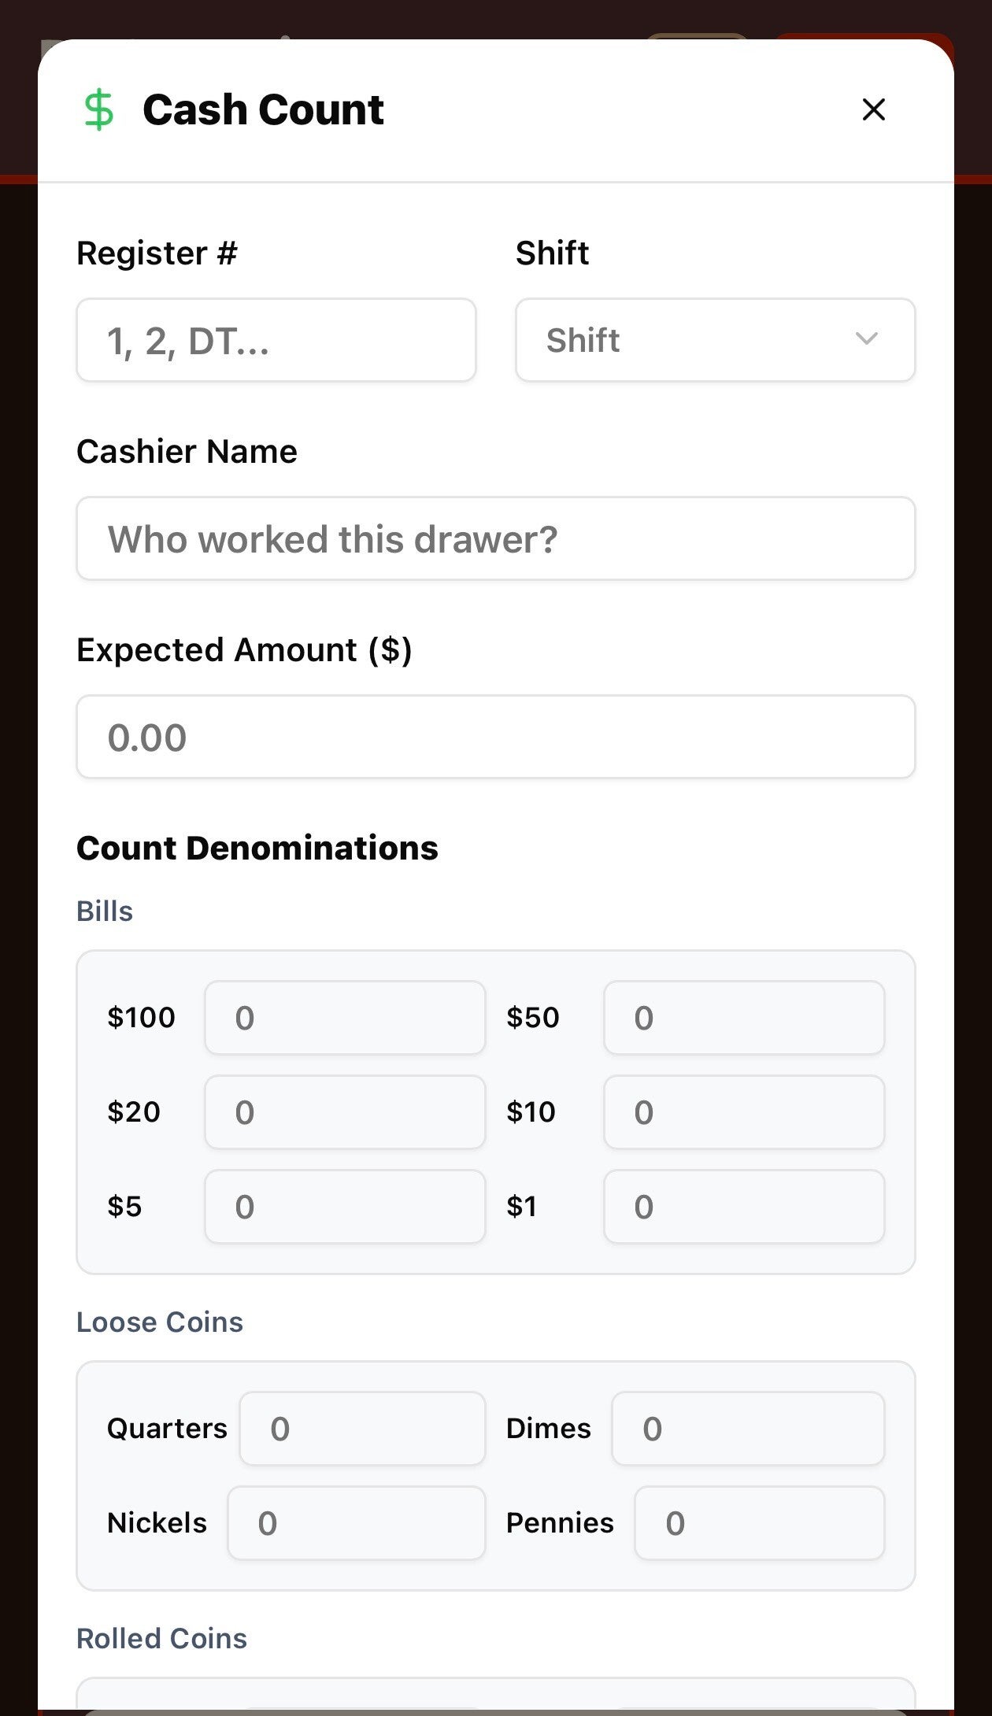The image size is (992, 1716).
Task: Click the Count Denominations heading
Action: click(257, 848)
